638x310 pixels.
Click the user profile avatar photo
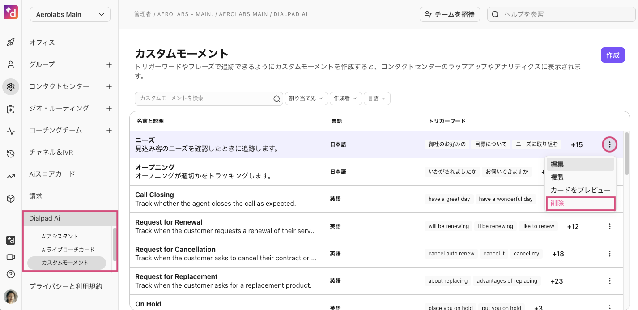(x=11, y=296)
